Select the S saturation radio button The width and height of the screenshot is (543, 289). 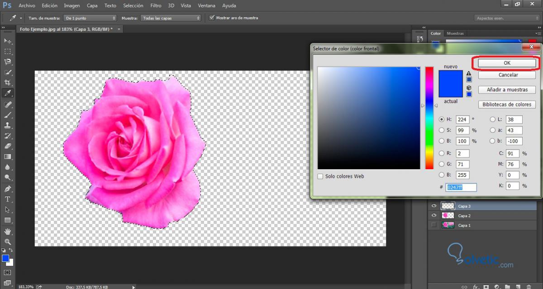click(x=442, y=130)
